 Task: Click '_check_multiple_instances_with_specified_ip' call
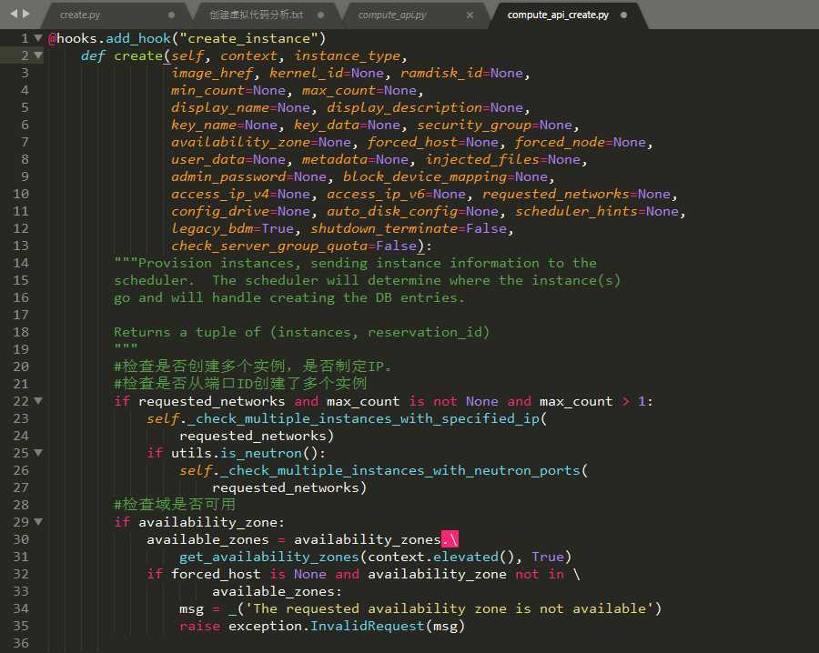[363, 418]
